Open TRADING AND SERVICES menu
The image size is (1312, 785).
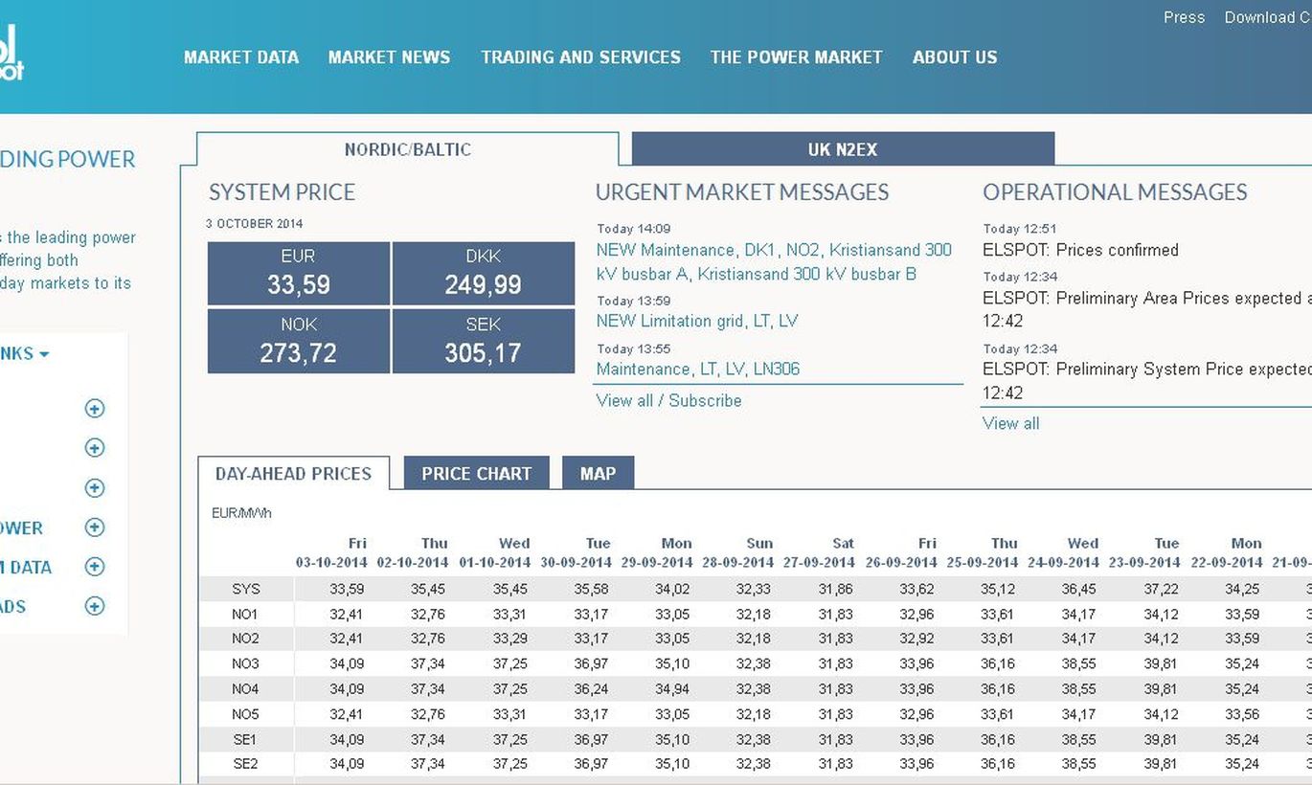tap(580, 57)
